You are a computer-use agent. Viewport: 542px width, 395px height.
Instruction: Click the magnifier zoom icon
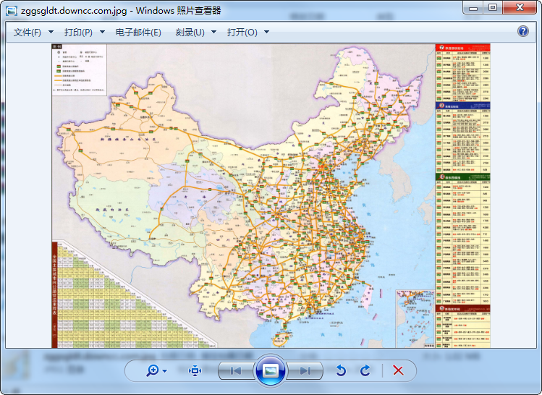(153, 370)
